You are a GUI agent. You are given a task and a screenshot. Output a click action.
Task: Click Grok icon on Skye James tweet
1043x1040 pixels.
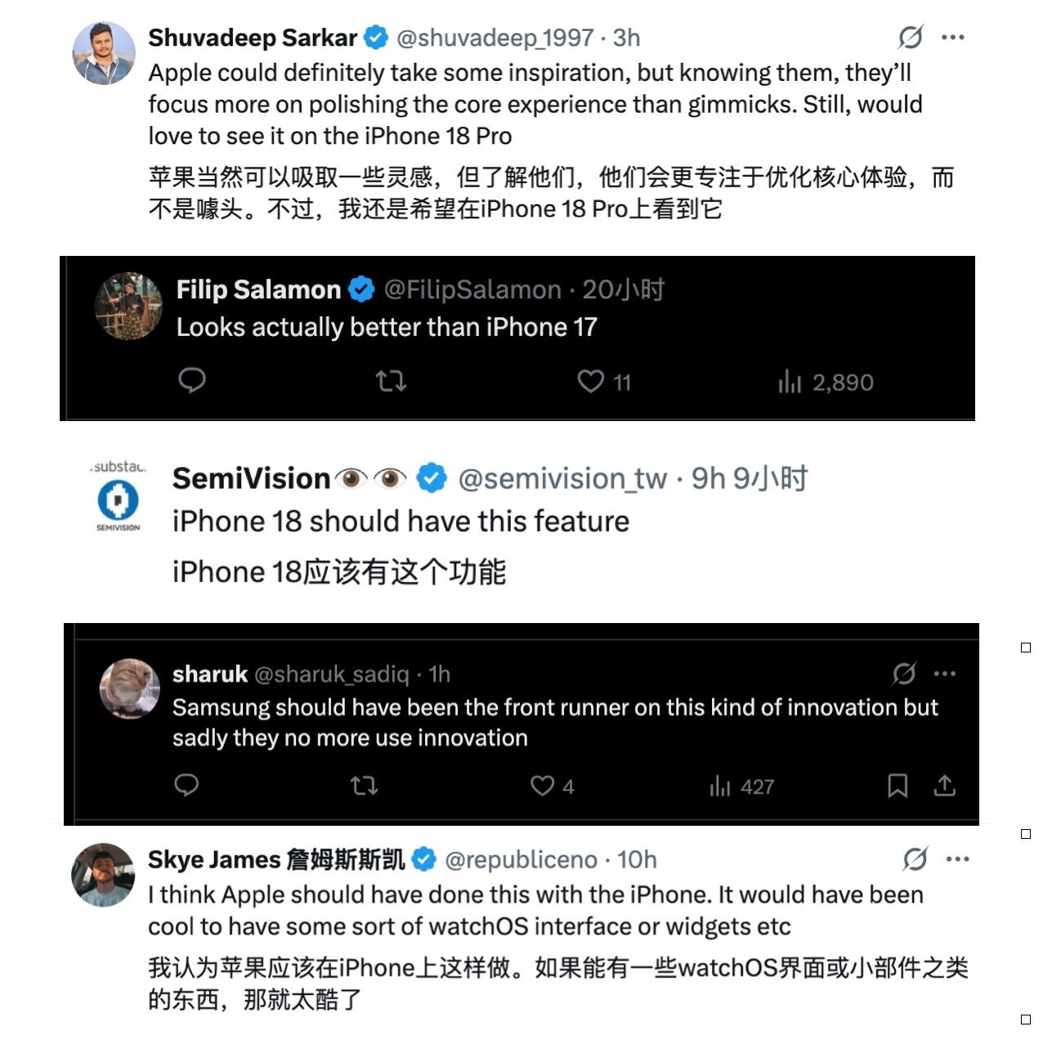(915, 859)
